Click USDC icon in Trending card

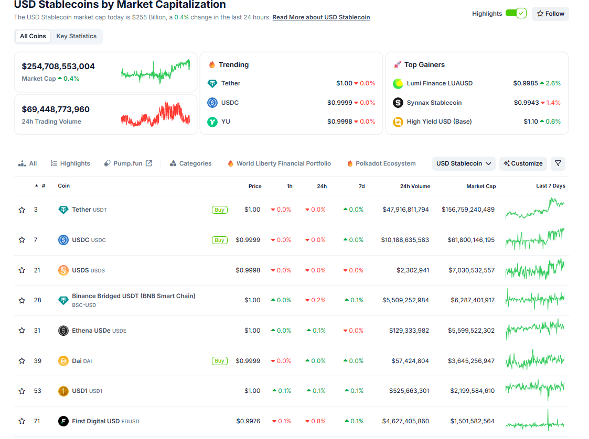click(212, 103)
